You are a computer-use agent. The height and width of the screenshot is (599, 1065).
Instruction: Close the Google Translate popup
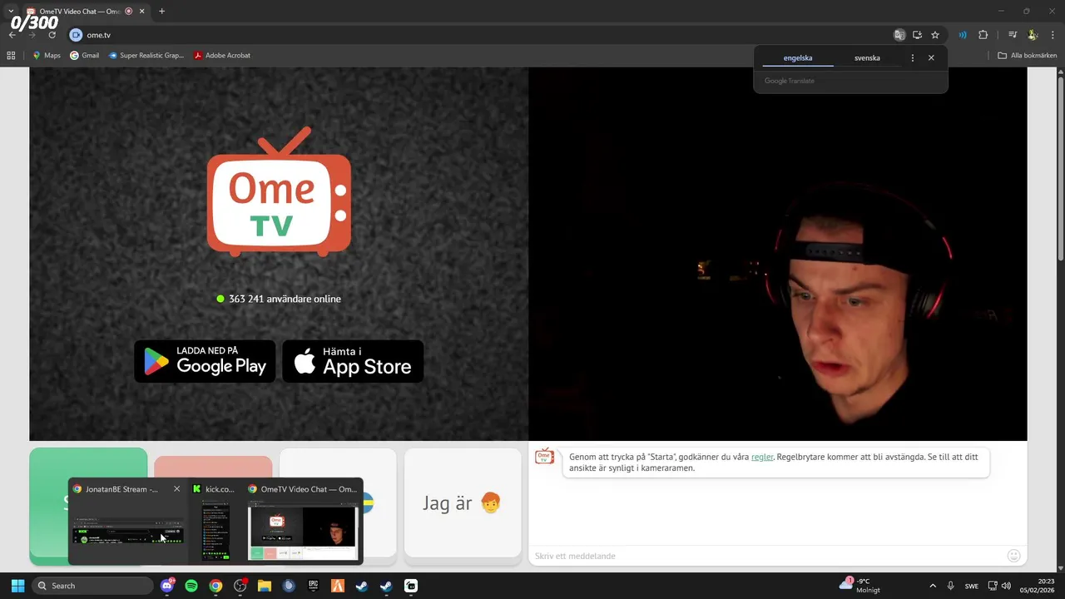click(x=931, y=58)
